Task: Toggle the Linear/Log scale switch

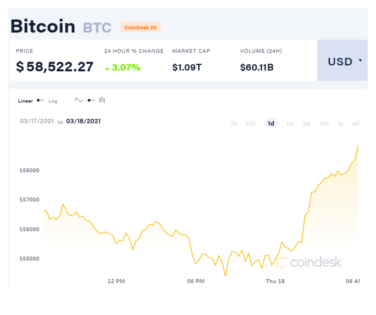Action: 40,100
